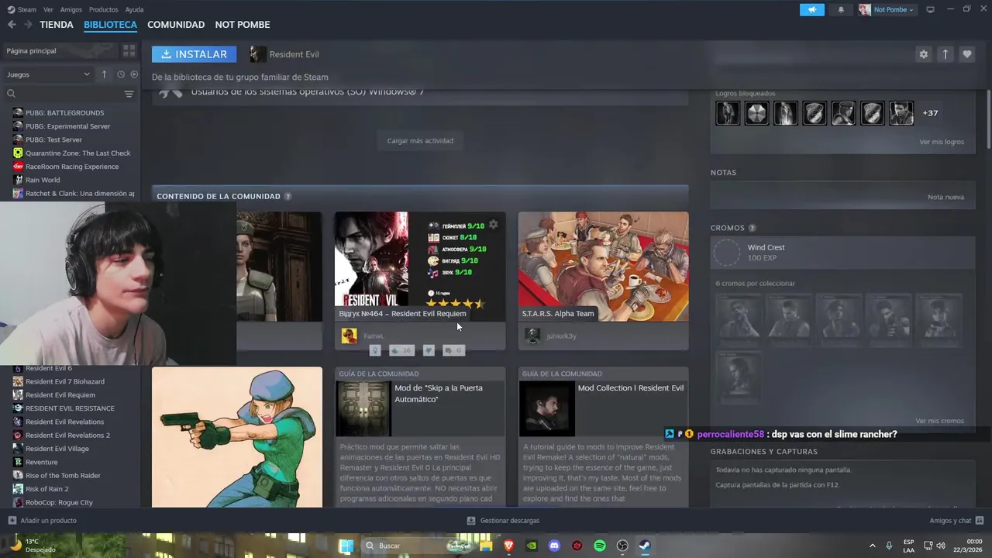Click the add a product plus icon
This screenshot has width=992, height=558.
click(x=12, y=520)
